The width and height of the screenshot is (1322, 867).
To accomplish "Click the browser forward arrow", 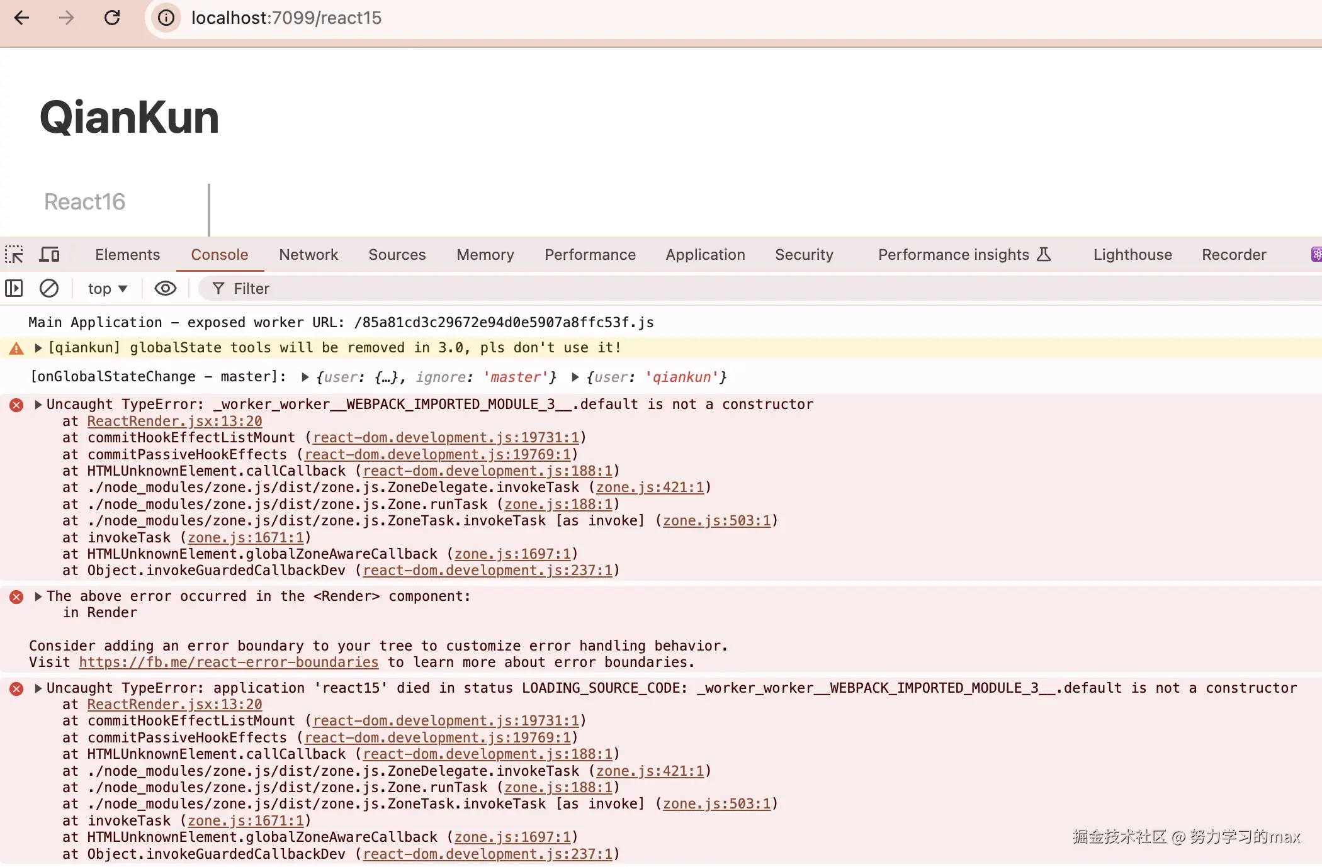I will [x=66, y=18].
